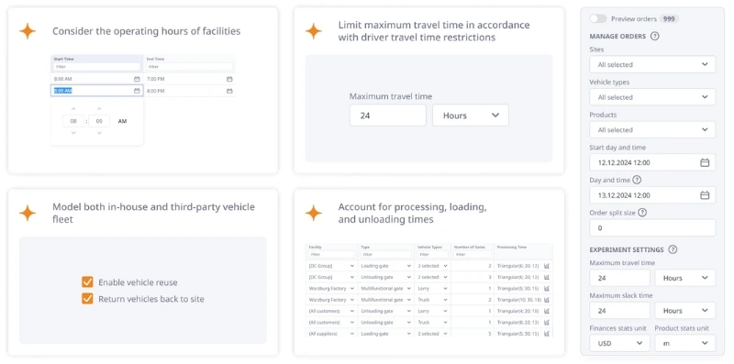Screen dimensions: 734x364
Task: Click the Start Time column header
Action: pyautogui.click(x=63, y=59)
